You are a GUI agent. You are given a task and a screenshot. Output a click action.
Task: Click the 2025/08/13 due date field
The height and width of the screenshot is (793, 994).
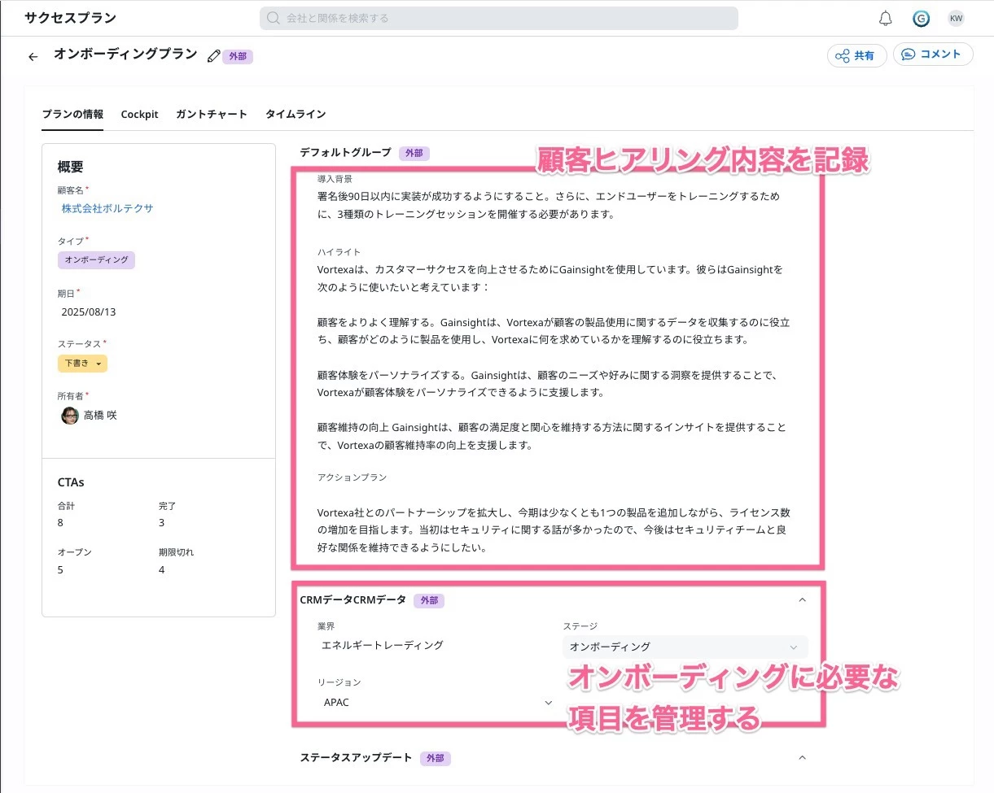coord(89,312)
